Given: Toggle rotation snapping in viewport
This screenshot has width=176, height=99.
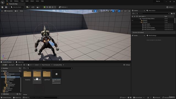Looking at the screenshot, I should click(x=113, y=11).
